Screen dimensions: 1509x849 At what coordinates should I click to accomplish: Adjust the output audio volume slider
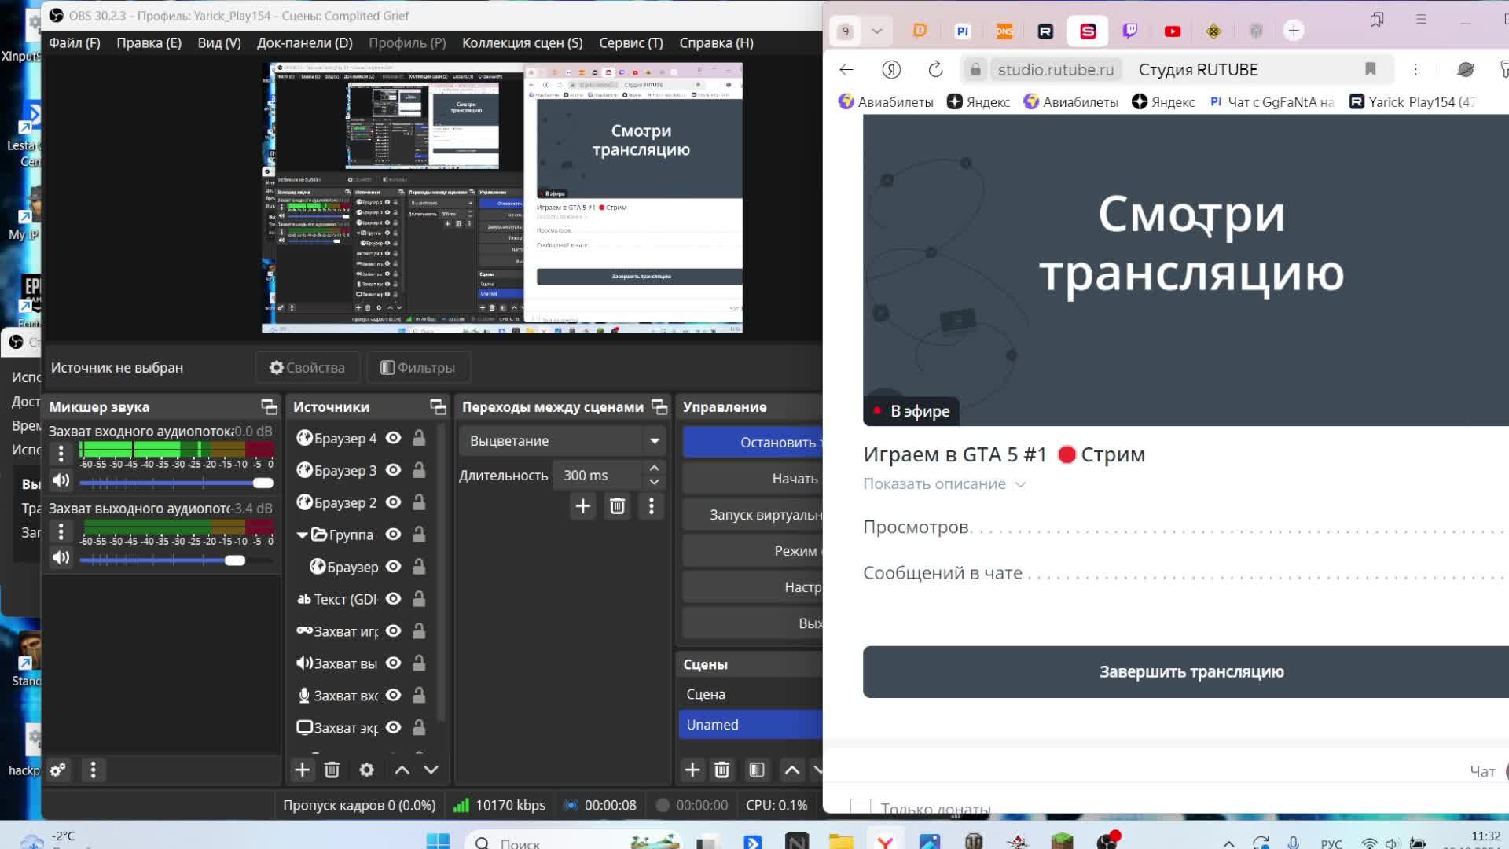(x=234, y=560)
